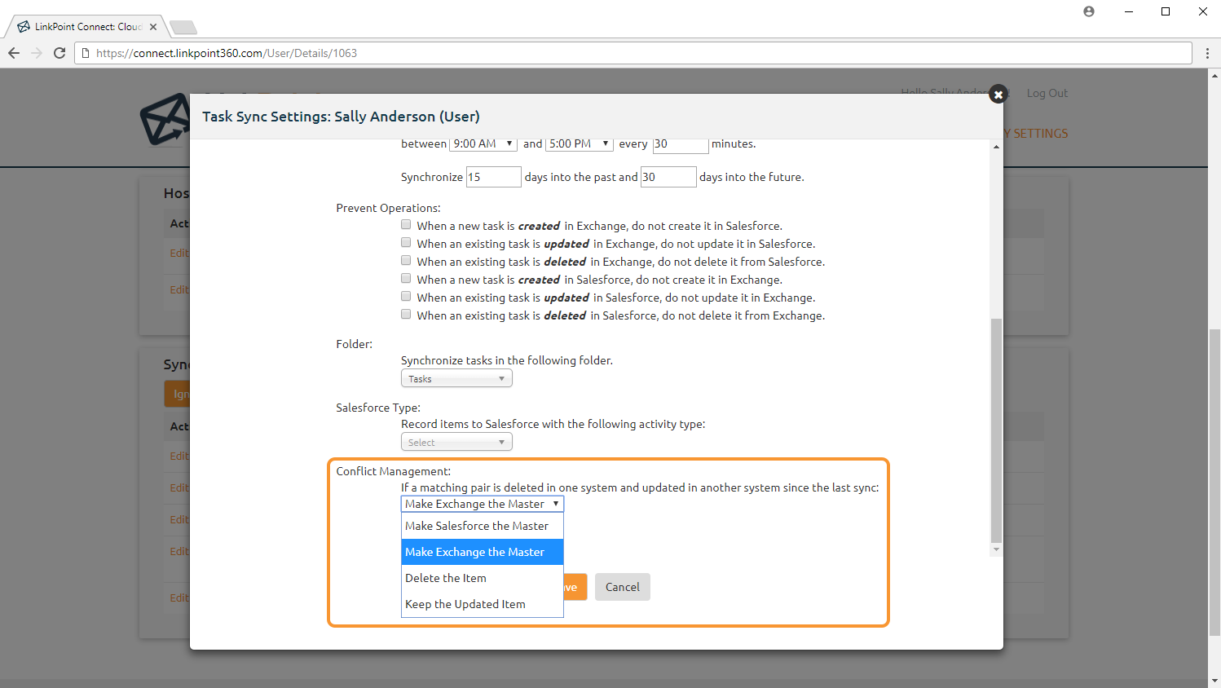The width and height of the screenshot is (1221, 688).
Task: Open the browser menu (three dots)
Action: pos(1207,53)
